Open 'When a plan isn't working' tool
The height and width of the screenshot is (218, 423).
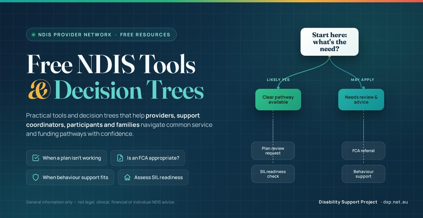tap(66, 158)
